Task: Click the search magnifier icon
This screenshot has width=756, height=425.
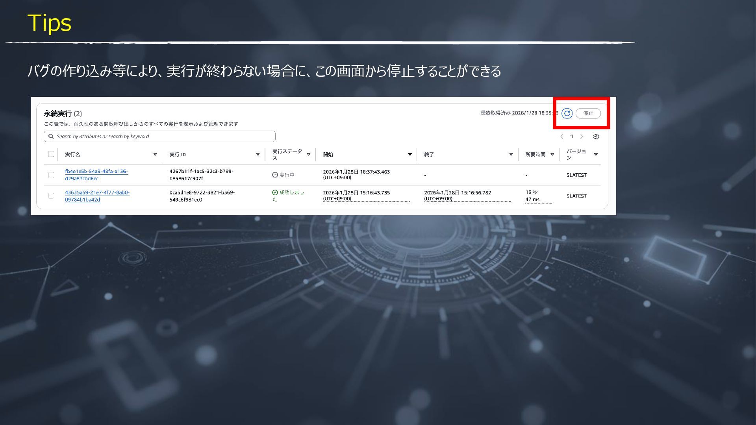Action: pyautogui.click(x=51, y=137)
